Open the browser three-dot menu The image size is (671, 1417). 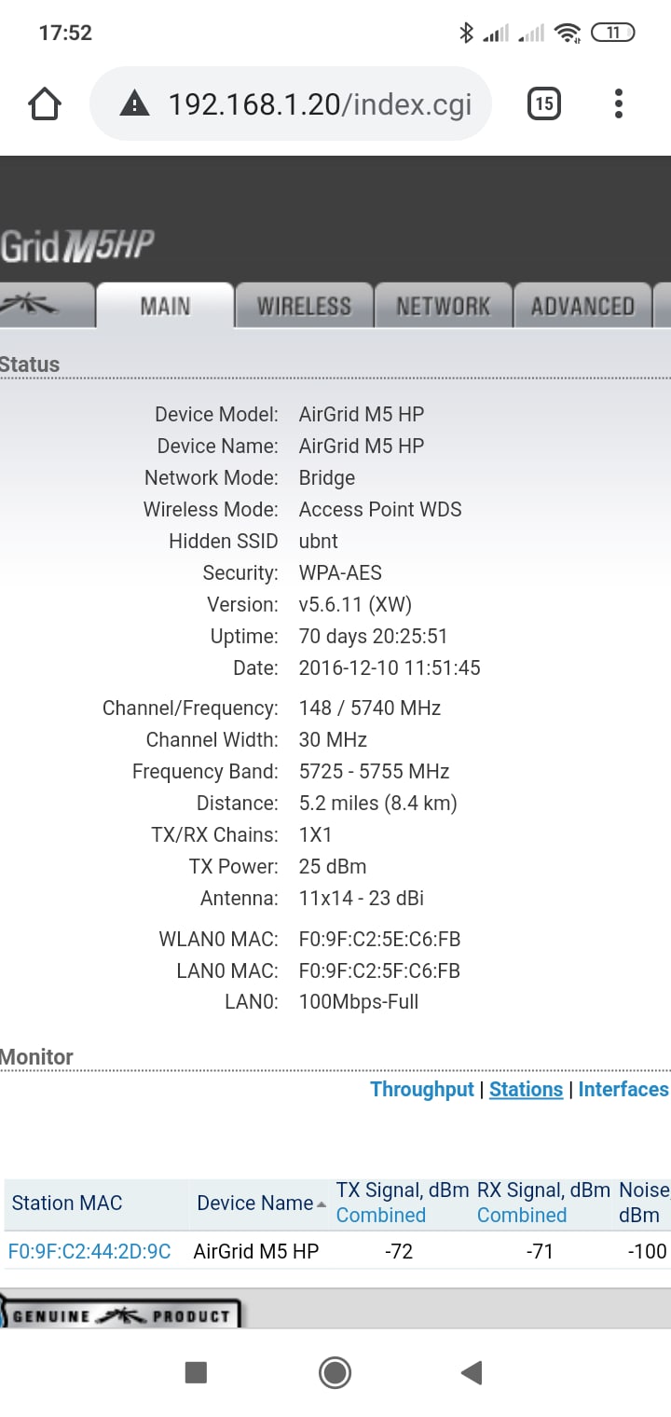[618, 103]
